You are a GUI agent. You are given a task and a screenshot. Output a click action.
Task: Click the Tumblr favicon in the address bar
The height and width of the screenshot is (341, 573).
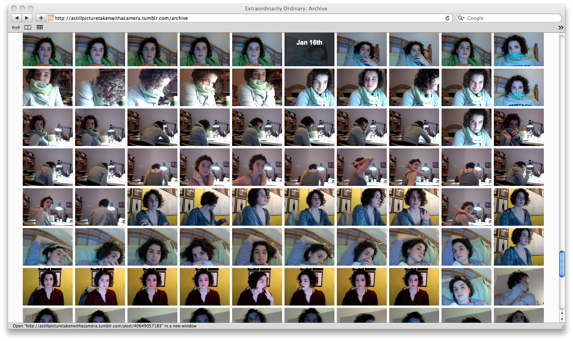pyautogui.click(x=50, y=18)
